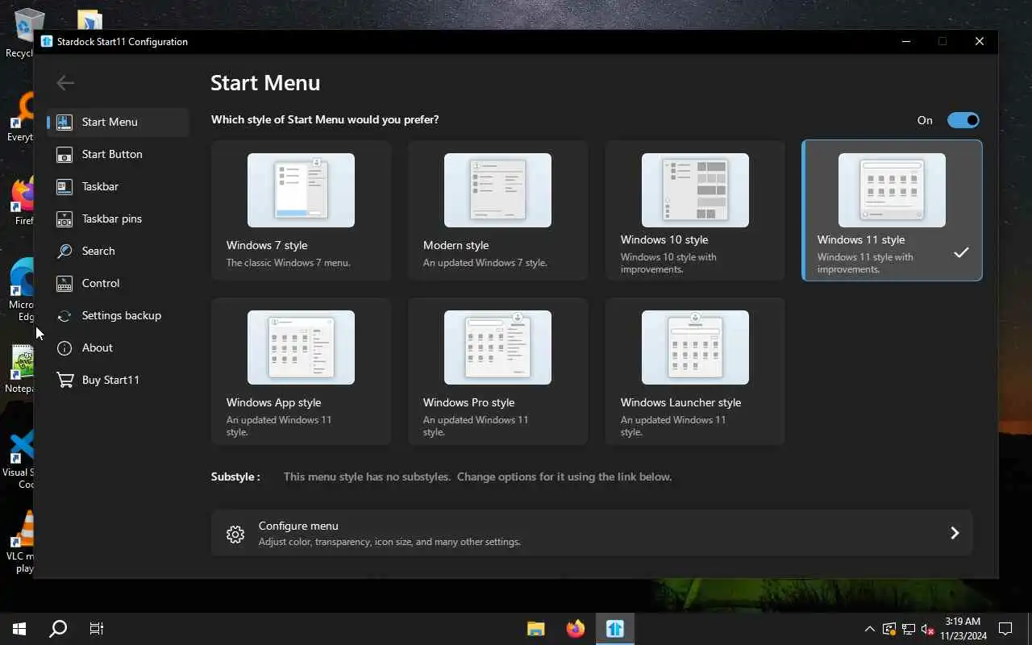Viewport: 1032px width, 645px height.
Task: Click the 'Start Menu' page heading
Action: 265,83
